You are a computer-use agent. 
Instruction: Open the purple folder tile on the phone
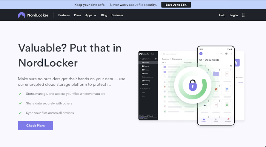(216, 74)
